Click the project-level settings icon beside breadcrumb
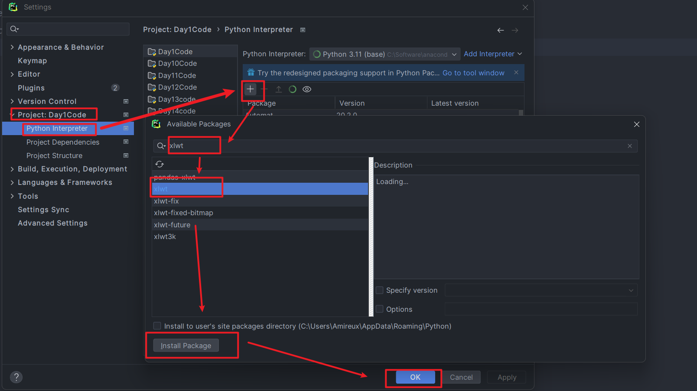Screen dimensions: 697x391 (303, 30)
